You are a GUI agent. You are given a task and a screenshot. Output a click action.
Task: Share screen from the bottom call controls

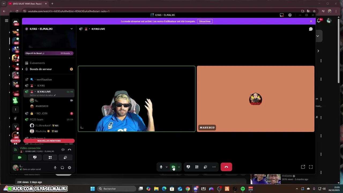(x=188, y=167)
